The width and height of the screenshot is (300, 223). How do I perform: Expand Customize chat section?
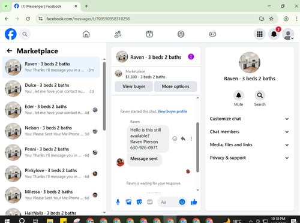[250, 119]
